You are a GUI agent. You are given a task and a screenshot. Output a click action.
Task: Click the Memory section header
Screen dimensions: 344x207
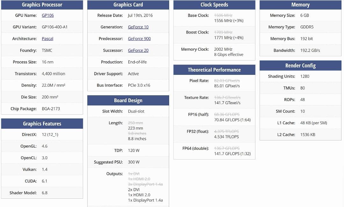click(300, 5)
